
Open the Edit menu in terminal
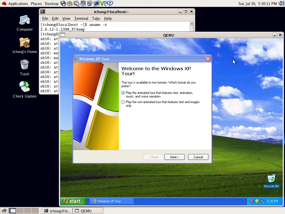pyautogui.click(x=55, y=19)
